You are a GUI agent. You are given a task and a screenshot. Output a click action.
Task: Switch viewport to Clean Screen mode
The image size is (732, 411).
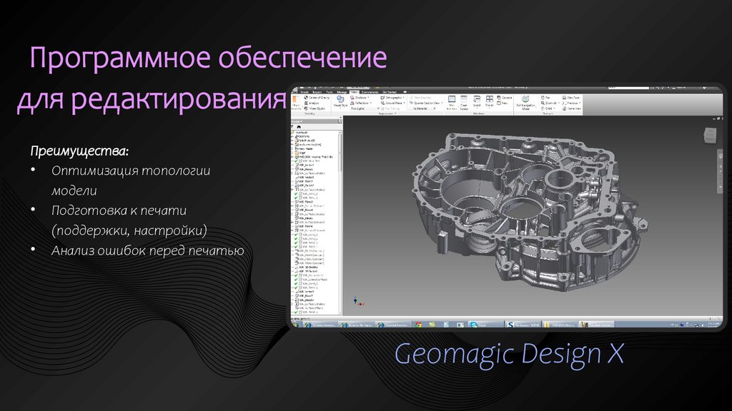(465, 103)
